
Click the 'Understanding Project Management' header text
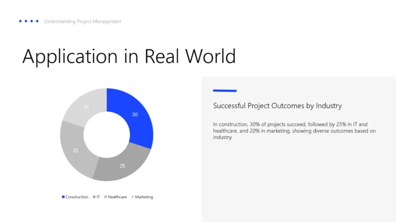tap(83, 21)
